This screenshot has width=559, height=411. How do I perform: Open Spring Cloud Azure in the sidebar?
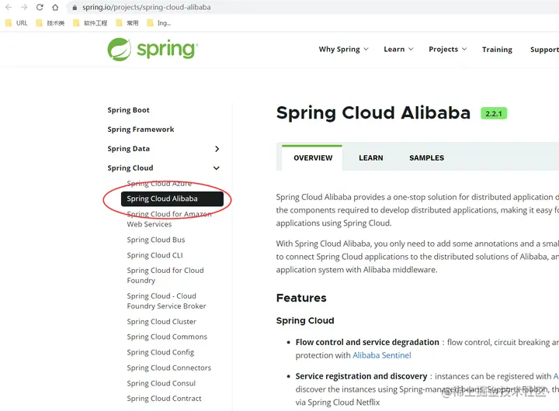click(x=159, y=184)
